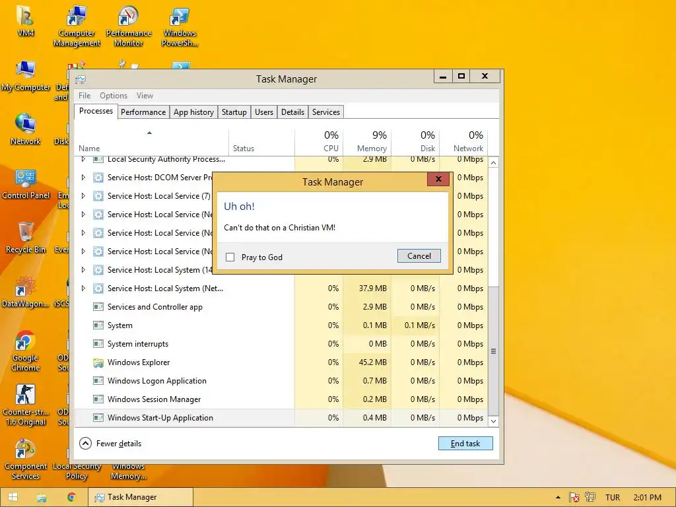Open Computer Management desktop shortcut
Image resolution: width=676 pixels, height=507 pixels.
pos(77,26)
